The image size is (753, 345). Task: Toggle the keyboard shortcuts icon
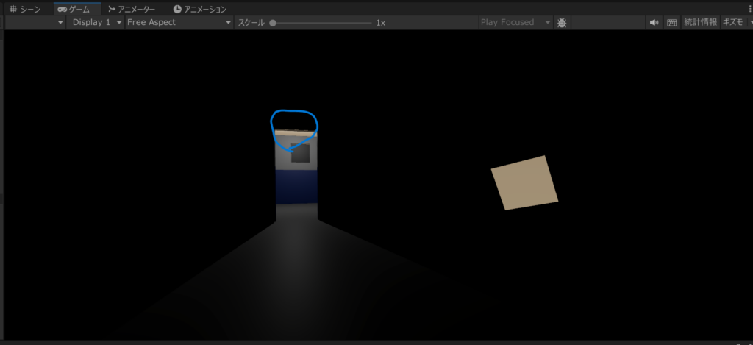(x=671, y=23)
